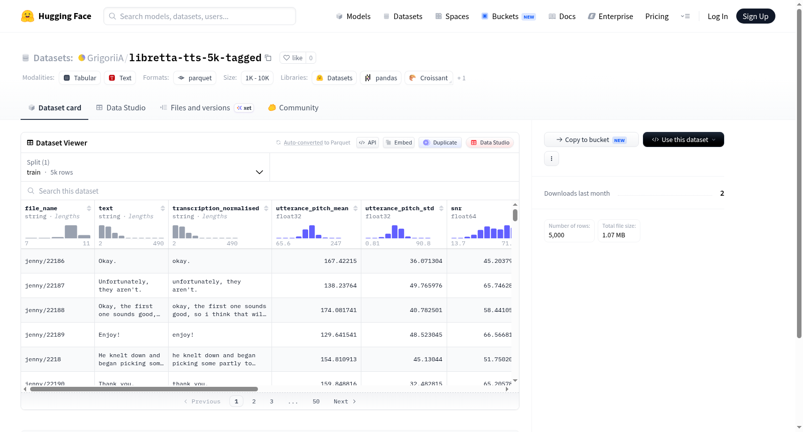The height and width of the screenshot is (432, 803).
Task: Duplicate the dataset with the Duplicate button
Action: click(440, 142)
